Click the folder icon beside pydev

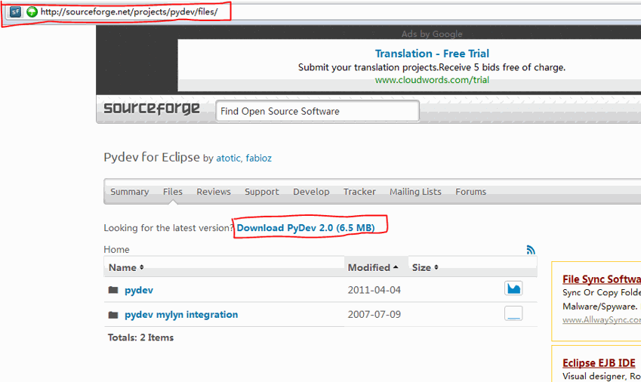coord(113,290)
